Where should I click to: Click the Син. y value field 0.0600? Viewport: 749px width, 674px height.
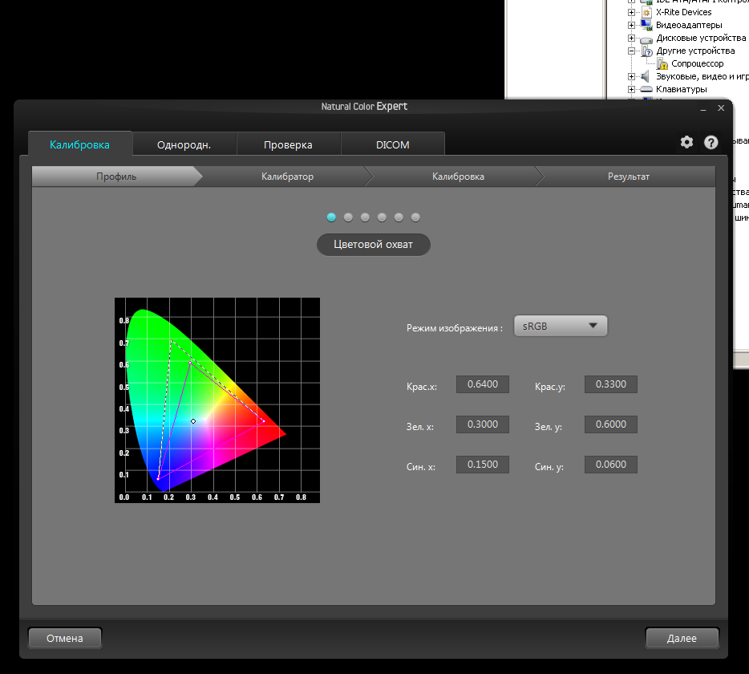[611, 465]
